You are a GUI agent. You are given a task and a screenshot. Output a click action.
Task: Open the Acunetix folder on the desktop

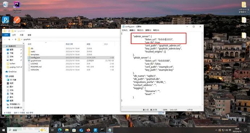point(244,22)
